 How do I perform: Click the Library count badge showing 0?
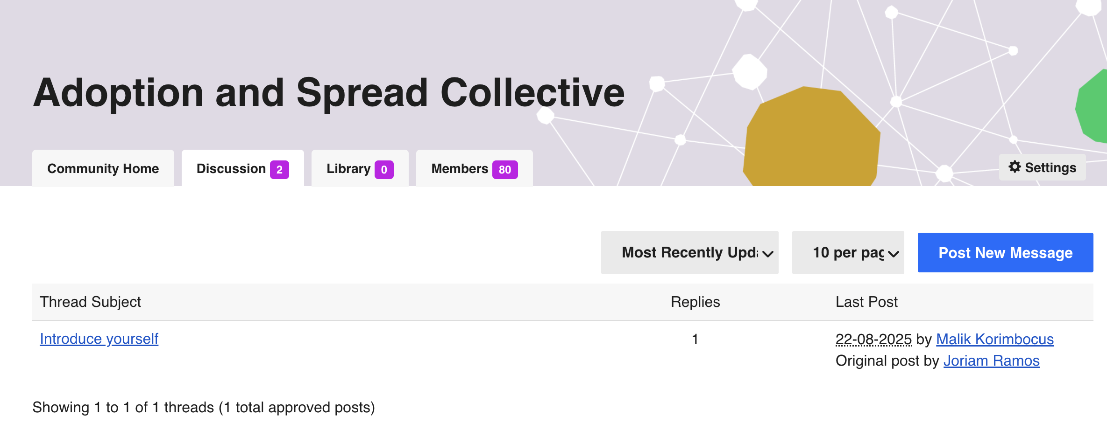[x=384, y=170]
